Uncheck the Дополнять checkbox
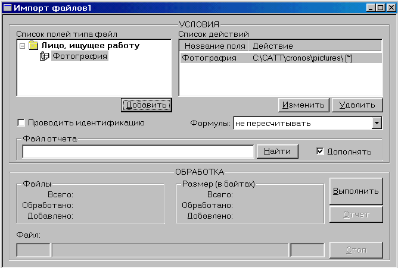Image resolution: width=398 pixels, height=268 pixels. [320, 152]
